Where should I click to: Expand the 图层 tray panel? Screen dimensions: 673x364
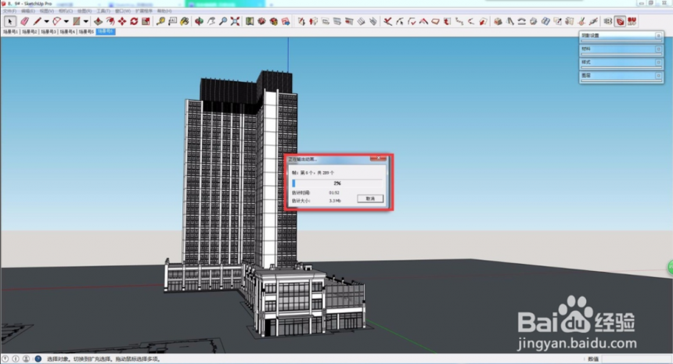pos(621,75)
